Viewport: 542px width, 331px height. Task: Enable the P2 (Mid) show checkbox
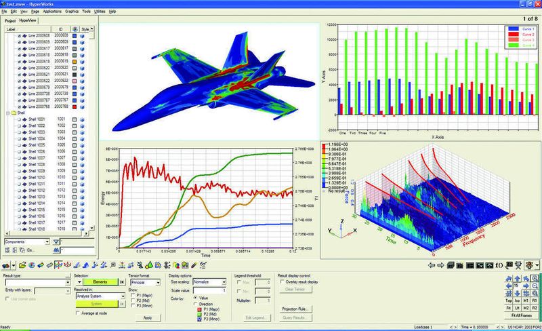(x=133, y=300)
